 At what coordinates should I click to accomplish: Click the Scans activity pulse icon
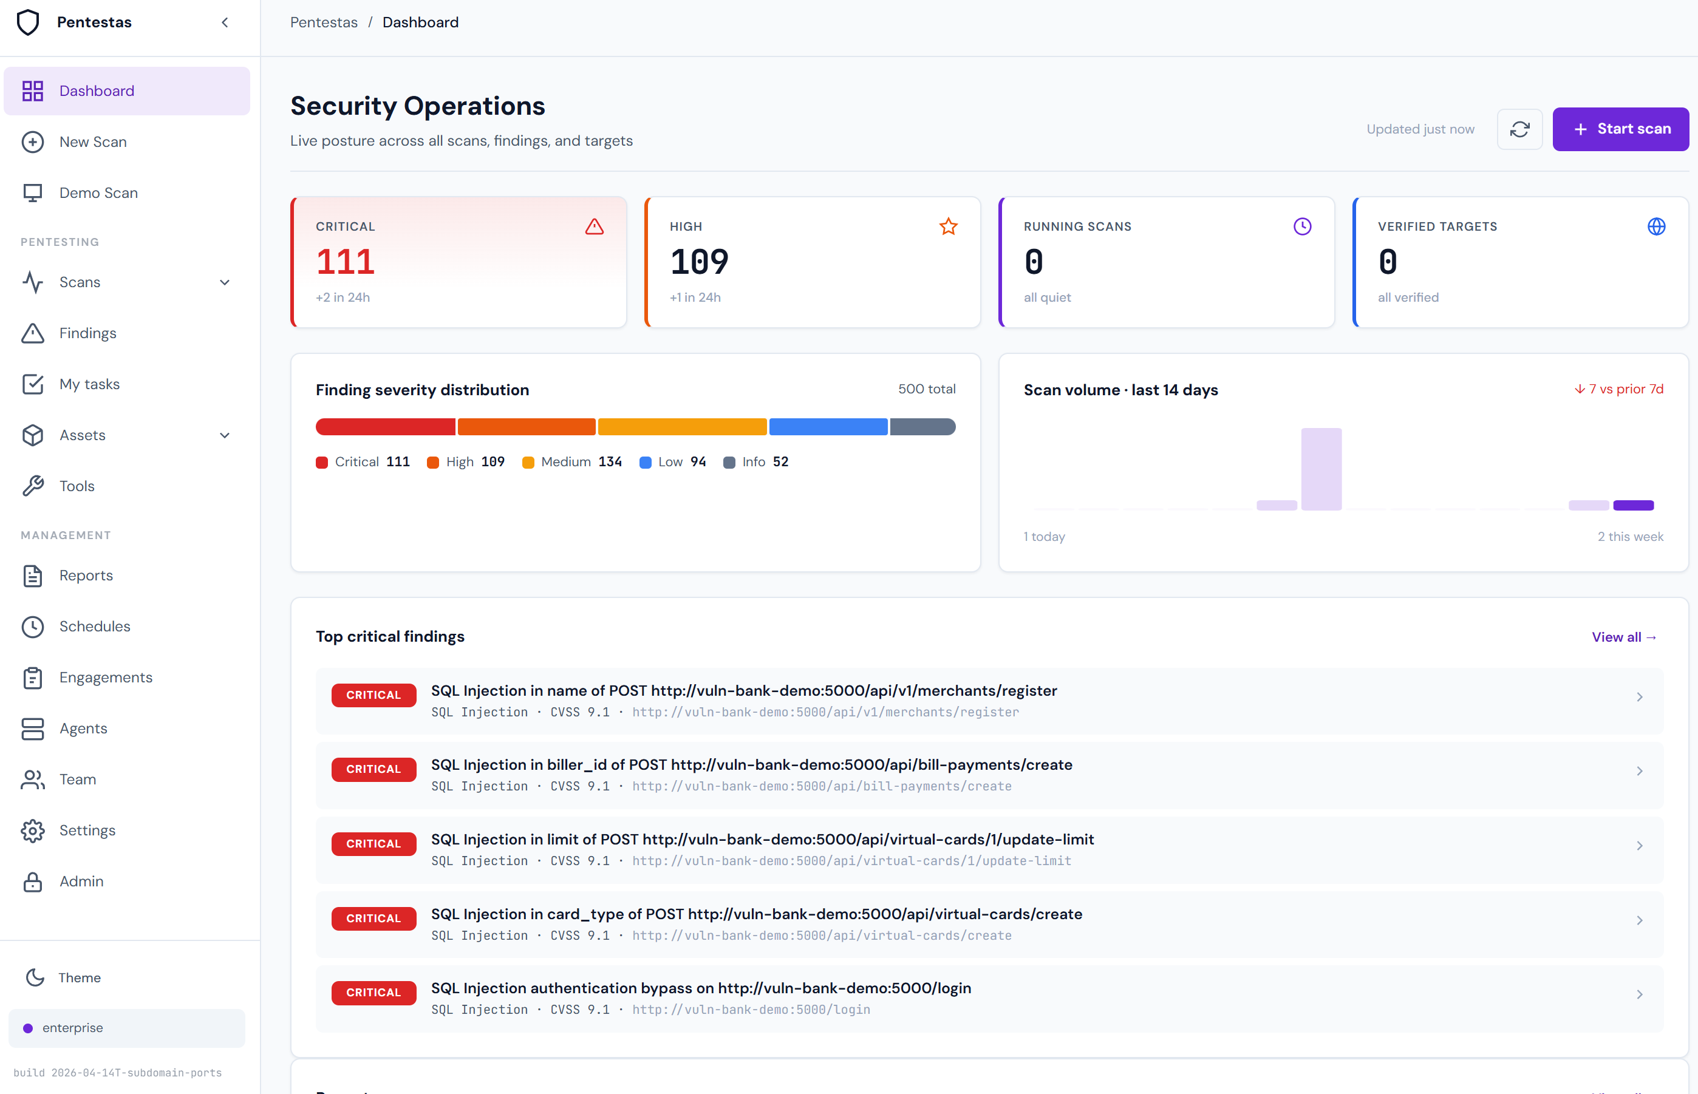coord(33,282)
